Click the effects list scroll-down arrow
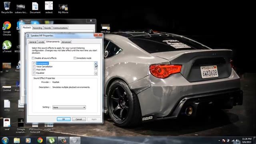256x144 pixels. (x=96, y=74)
